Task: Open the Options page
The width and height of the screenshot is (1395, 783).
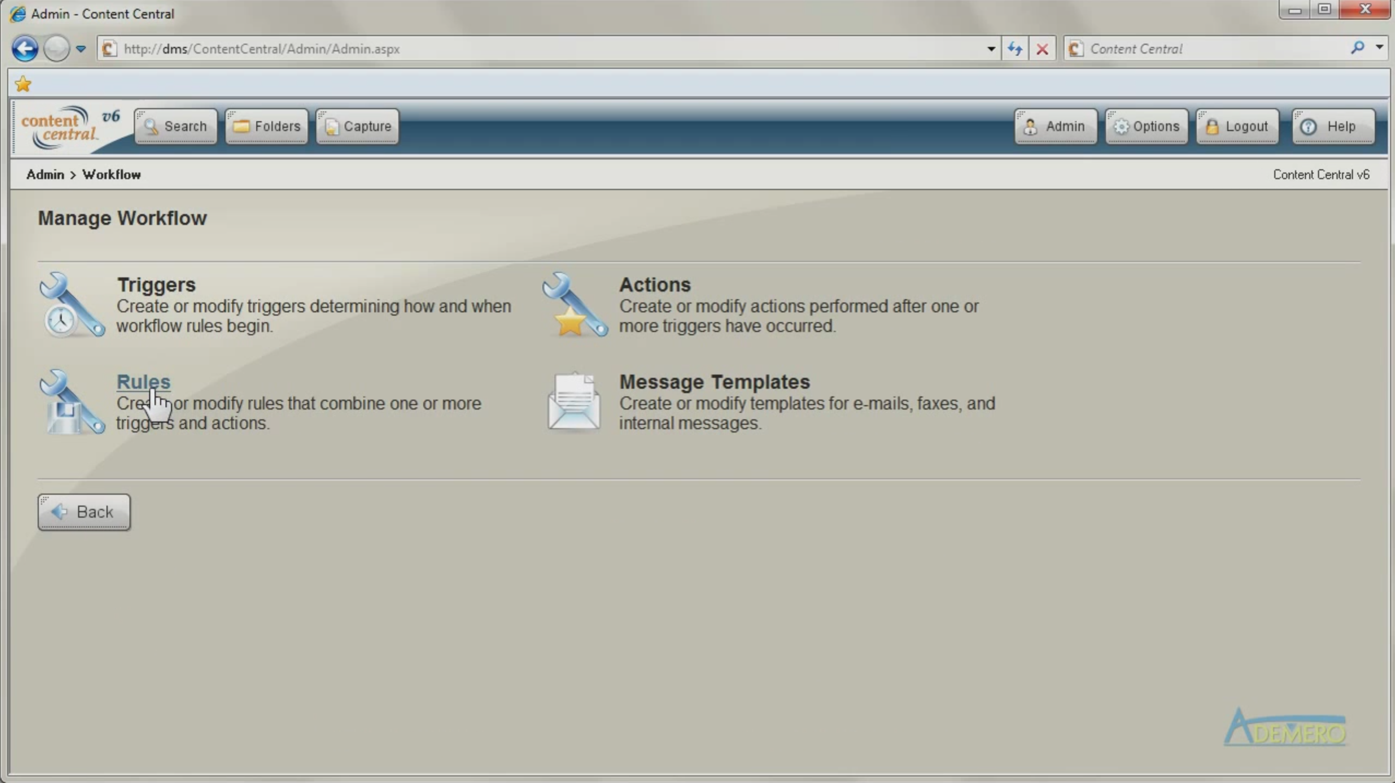Action: (1146, 126)
